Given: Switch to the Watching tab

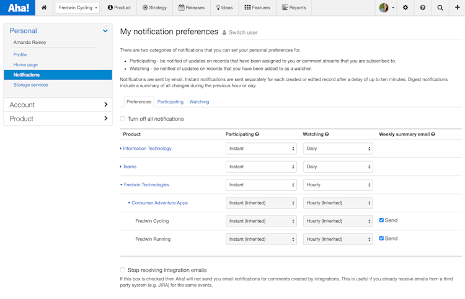Looking at the screenshot, I should coord(199,102).
